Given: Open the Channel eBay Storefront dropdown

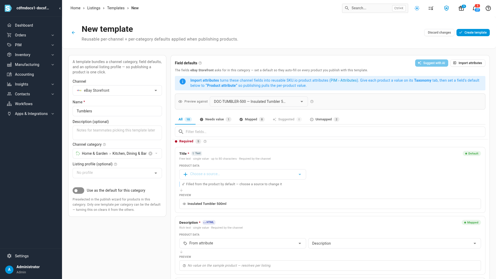Looking at the screenshot, I should (117, 90).
